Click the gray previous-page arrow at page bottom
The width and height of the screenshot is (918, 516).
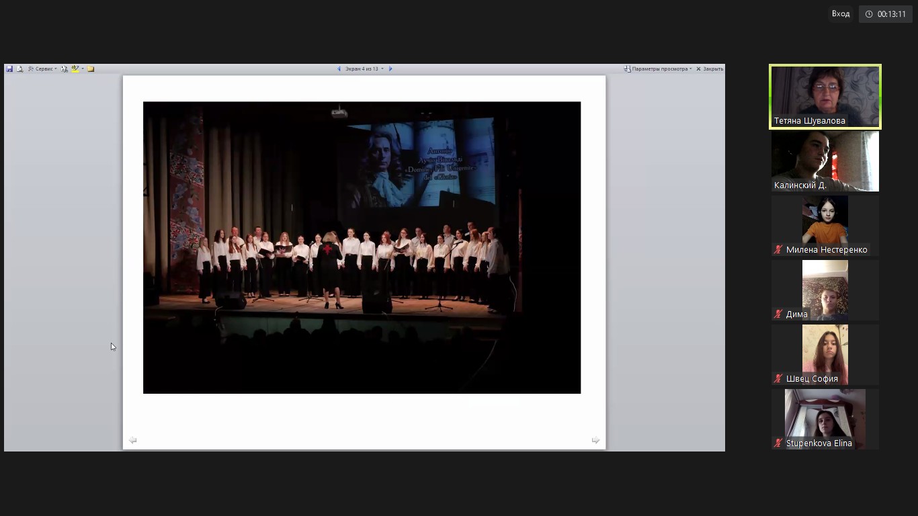(132, 440)
